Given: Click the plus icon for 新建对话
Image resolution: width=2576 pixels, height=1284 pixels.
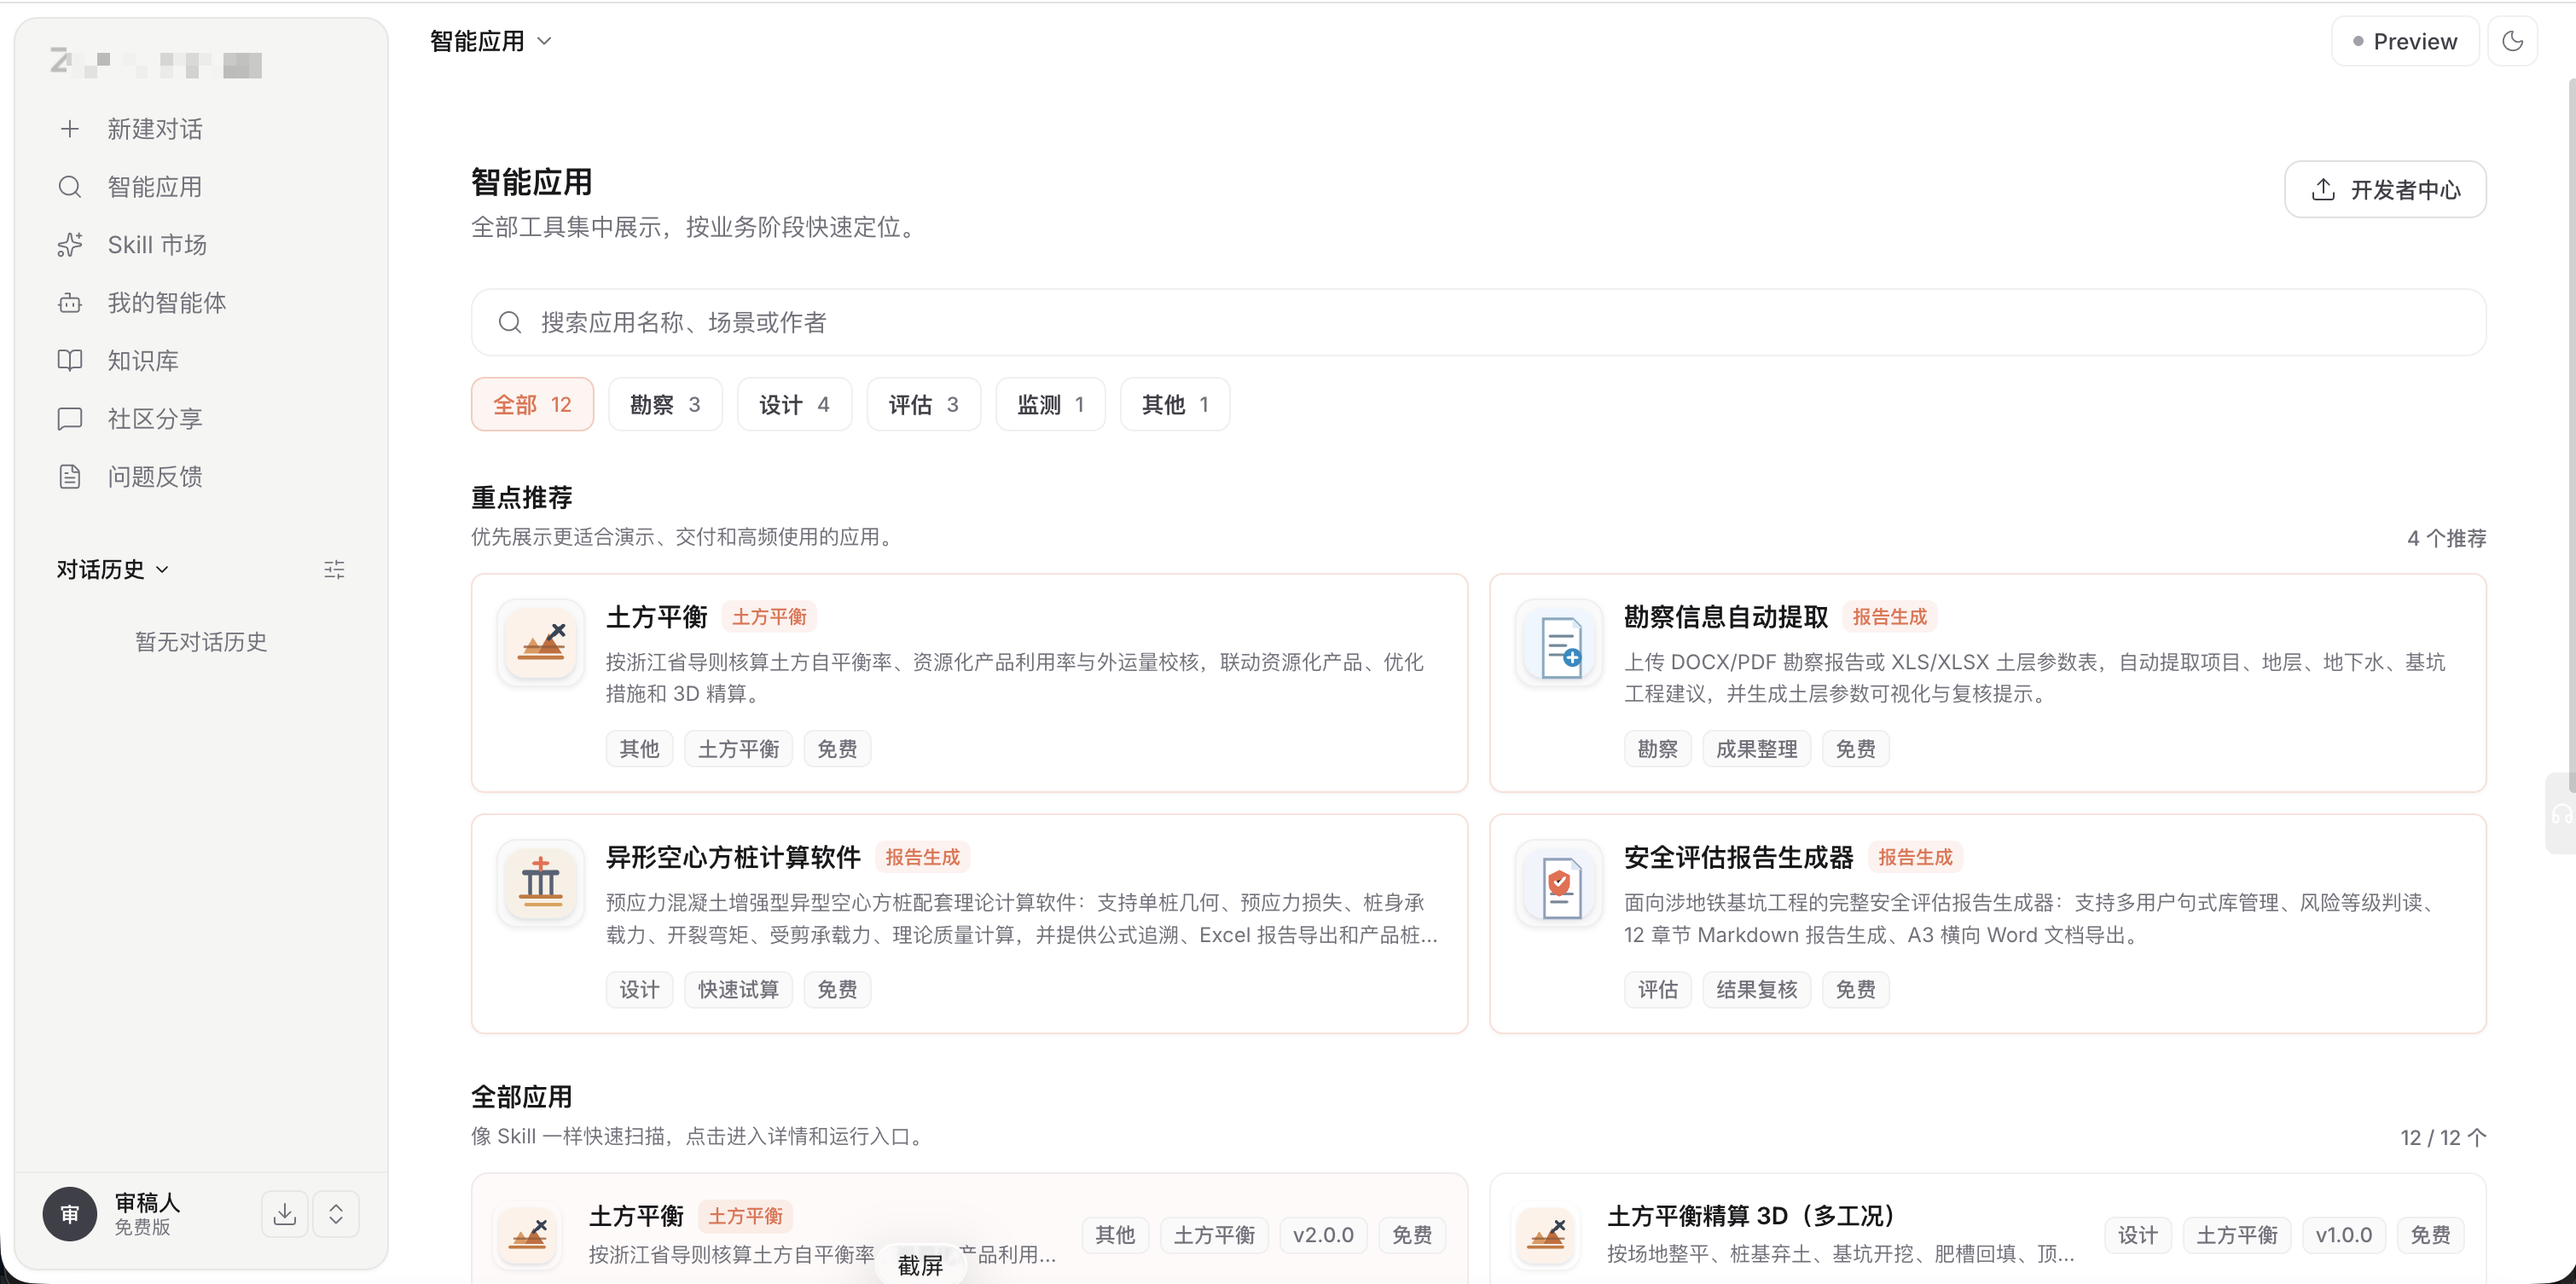Looking at the screenshot, I should click(x=69, y=129).
